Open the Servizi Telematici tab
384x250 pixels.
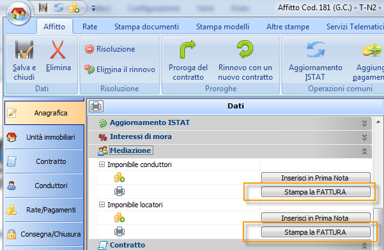355,26
